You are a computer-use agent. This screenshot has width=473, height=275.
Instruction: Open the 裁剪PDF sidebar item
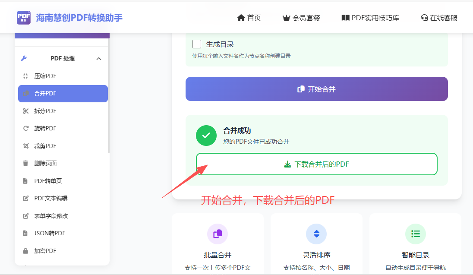click(63, 146)
